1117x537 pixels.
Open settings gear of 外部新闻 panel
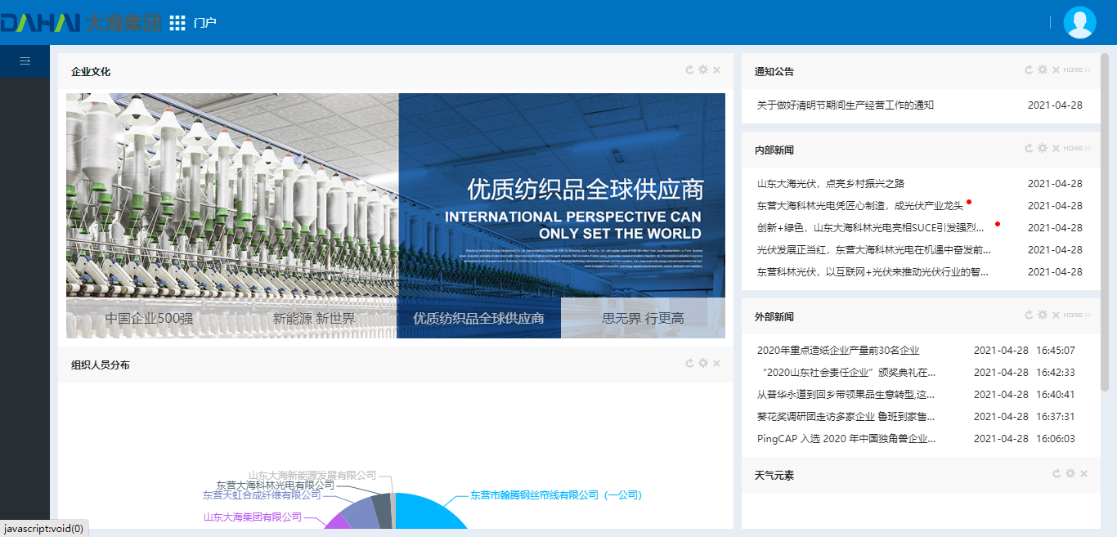point(1043,315)
